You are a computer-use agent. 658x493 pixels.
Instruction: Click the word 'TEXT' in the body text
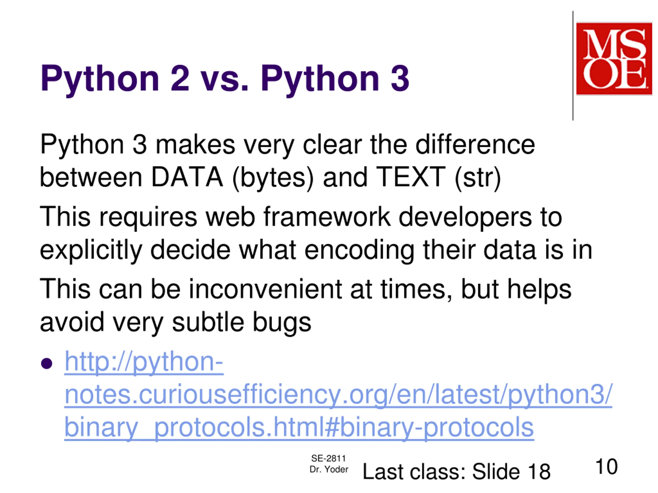coord(411,177)
